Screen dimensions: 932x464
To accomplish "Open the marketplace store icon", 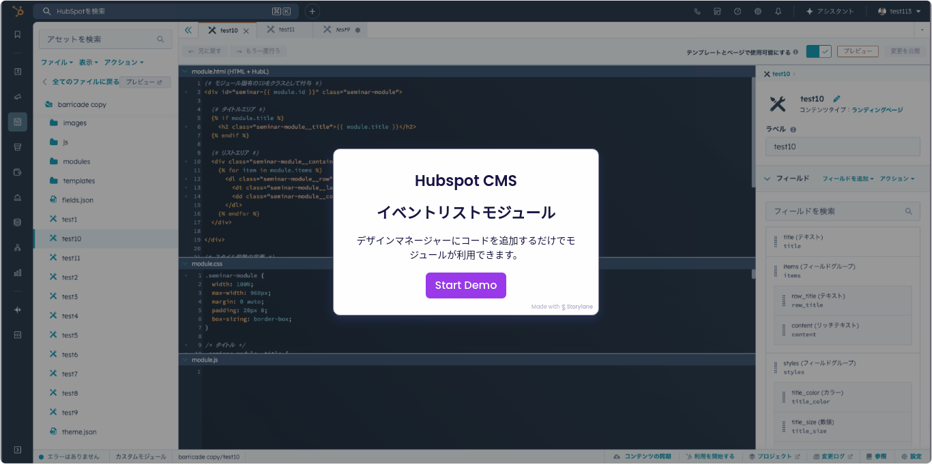I will 717,12.
